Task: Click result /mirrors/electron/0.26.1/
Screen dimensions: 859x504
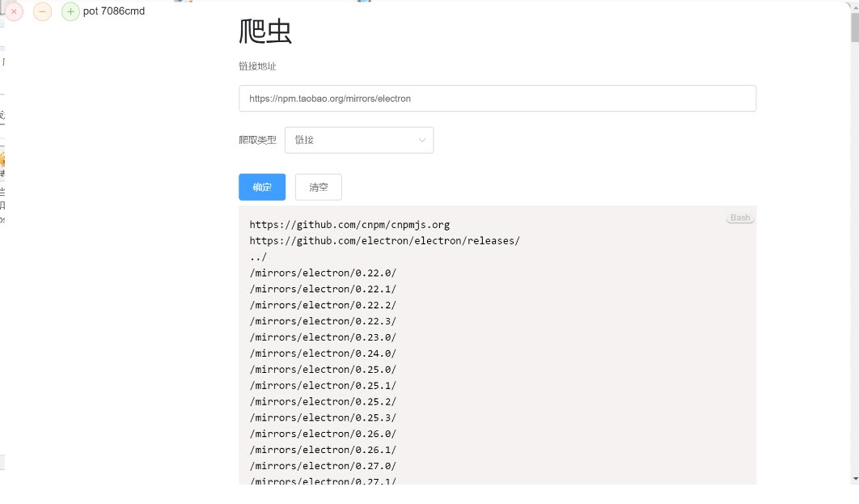Action: (x=323, y=450)
